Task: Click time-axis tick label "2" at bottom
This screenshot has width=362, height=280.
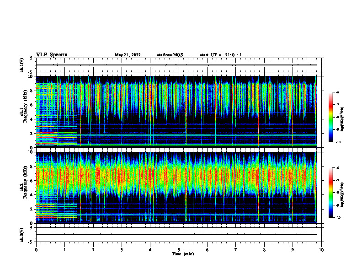Action: [x=93, y=250]
